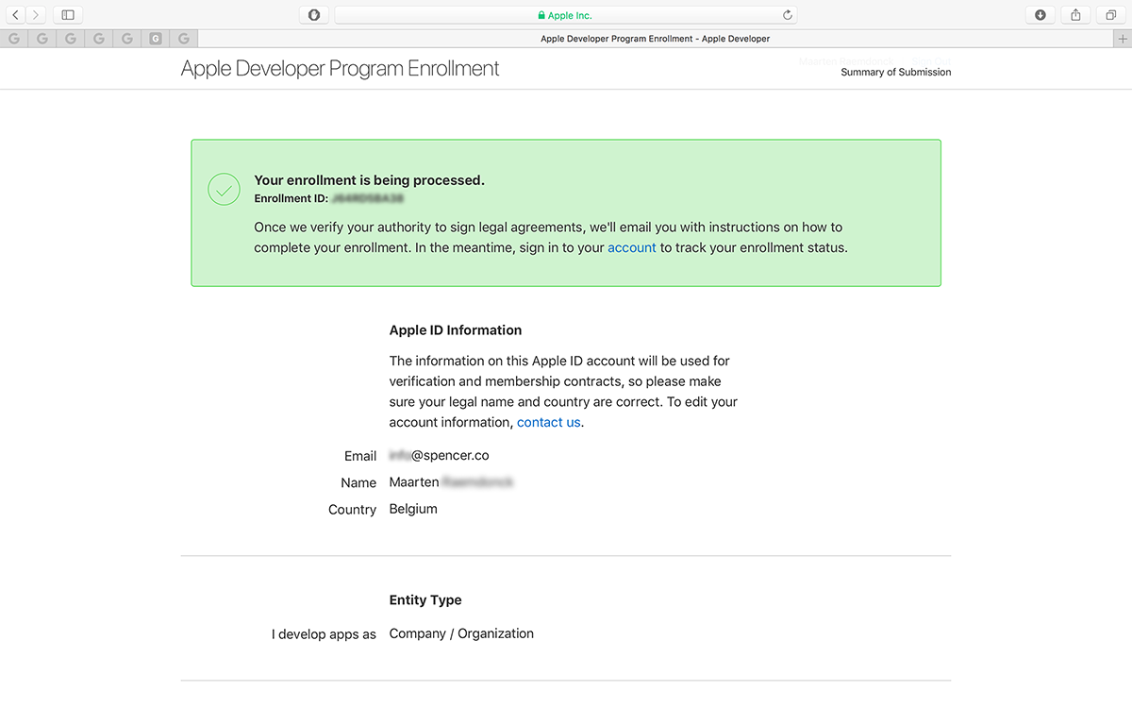This screenshot has height=708, width=1132.
Task: Click the Apple Developer Program Enrollment heading
Action: [x=341, y=69]
